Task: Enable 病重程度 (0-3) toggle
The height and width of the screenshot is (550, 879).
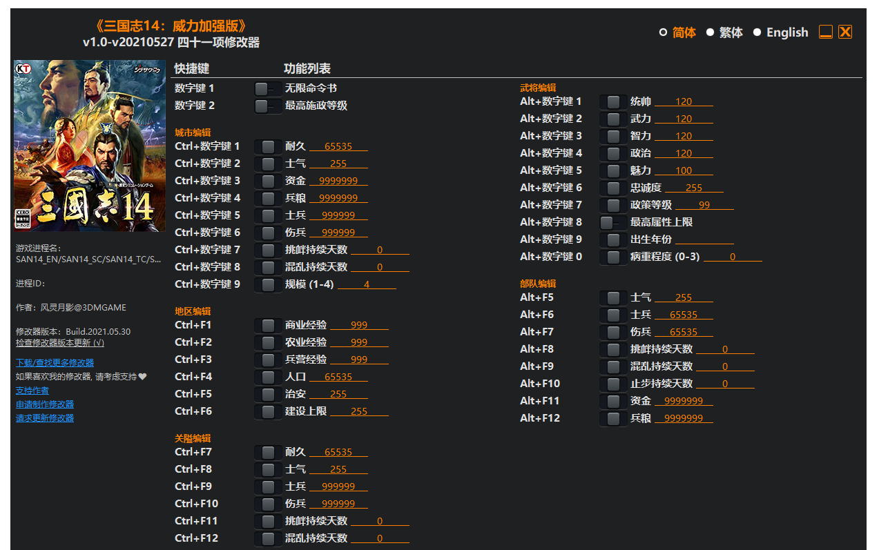Action: coord(613,257)
